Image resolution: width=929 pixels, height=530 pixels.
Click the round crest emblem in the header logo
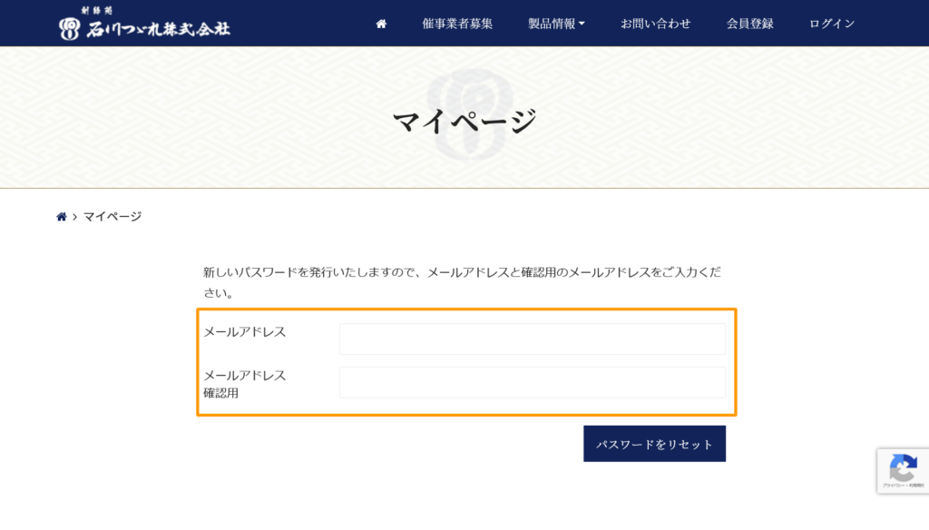70,29
